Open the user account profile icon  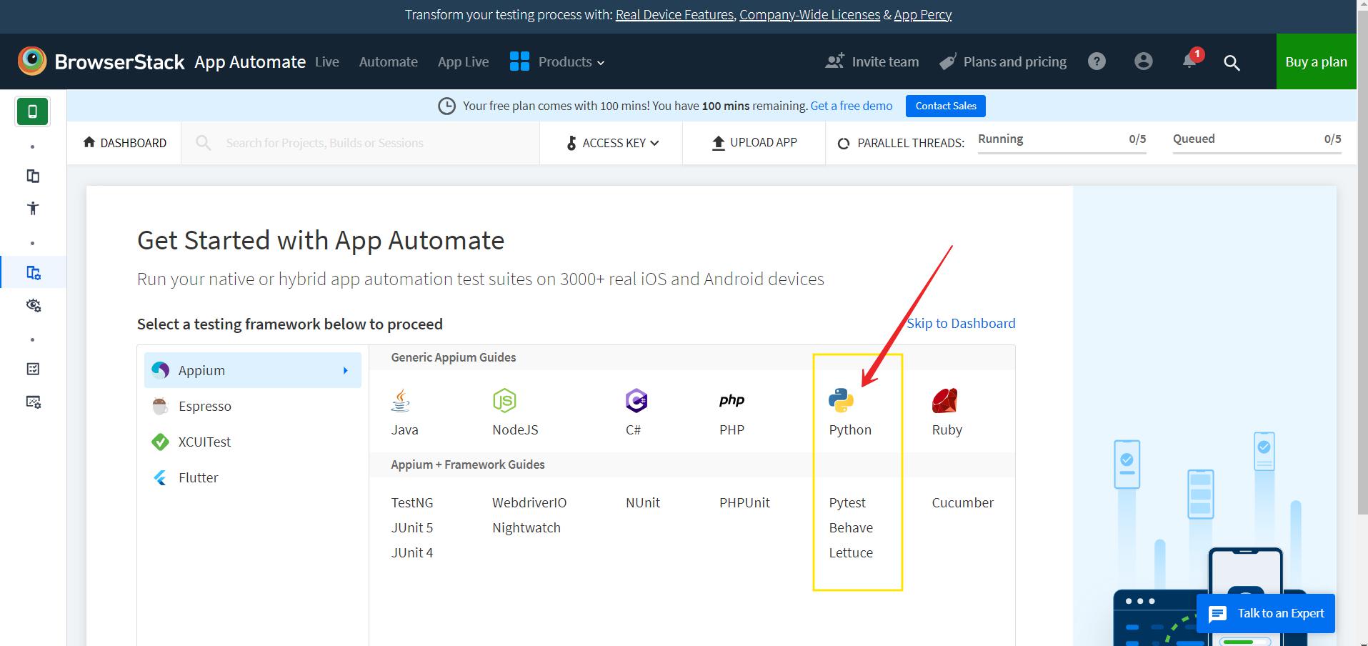point(1143,61)
